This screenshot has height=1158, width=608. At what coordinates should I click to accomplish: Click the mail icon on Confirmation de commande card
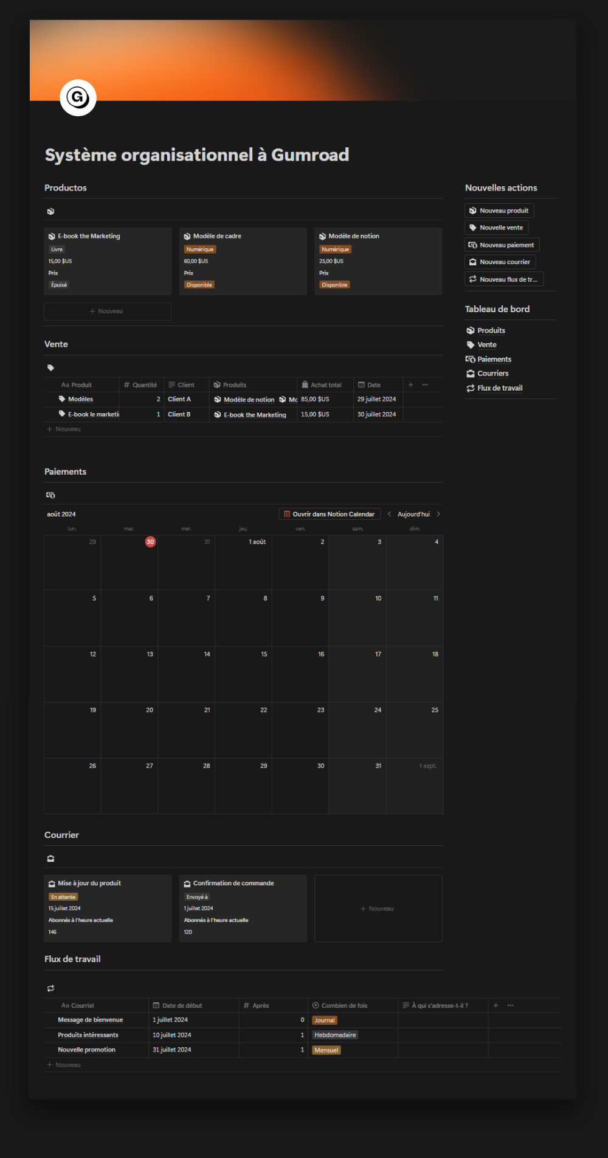click(187, 884)
